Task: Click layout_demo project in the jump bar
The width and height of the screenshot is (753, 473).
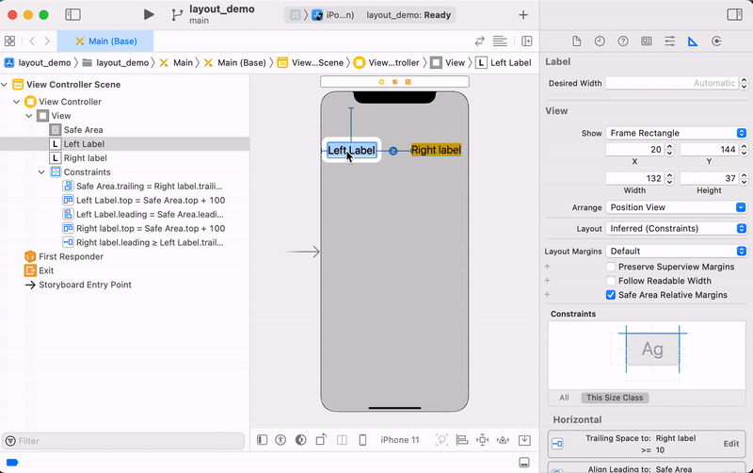Action: click(x=38, y=63)
